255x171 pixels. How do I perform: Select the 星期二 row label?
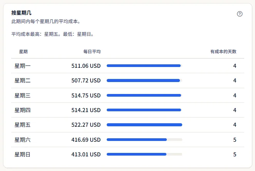pos(22,80)
